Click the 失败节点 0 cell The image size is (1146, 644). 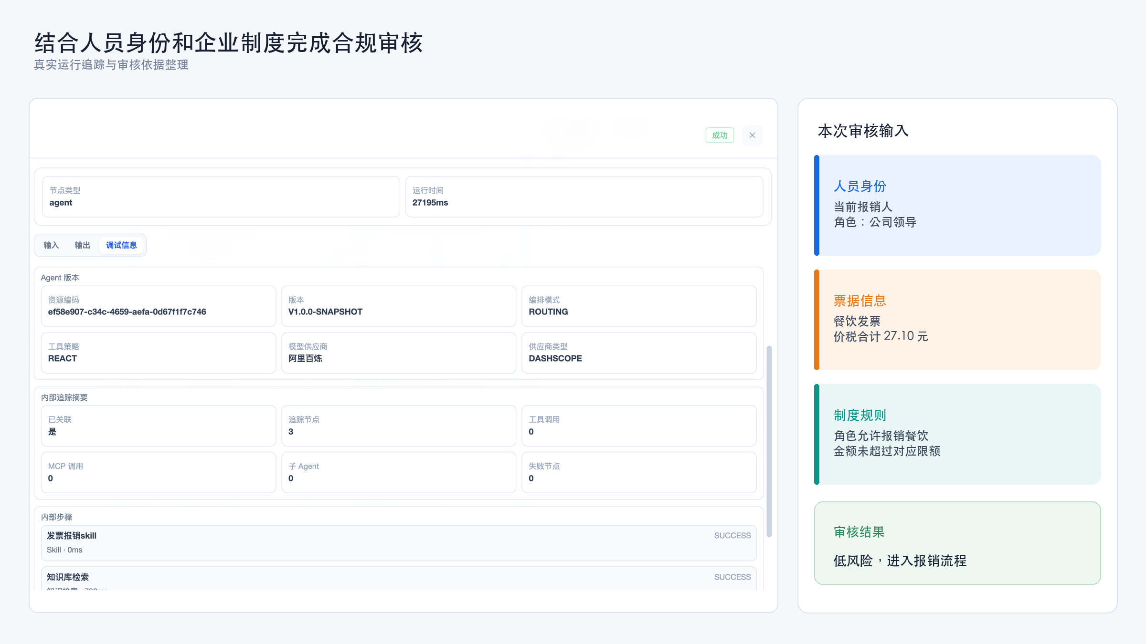[x=639, y=472]
